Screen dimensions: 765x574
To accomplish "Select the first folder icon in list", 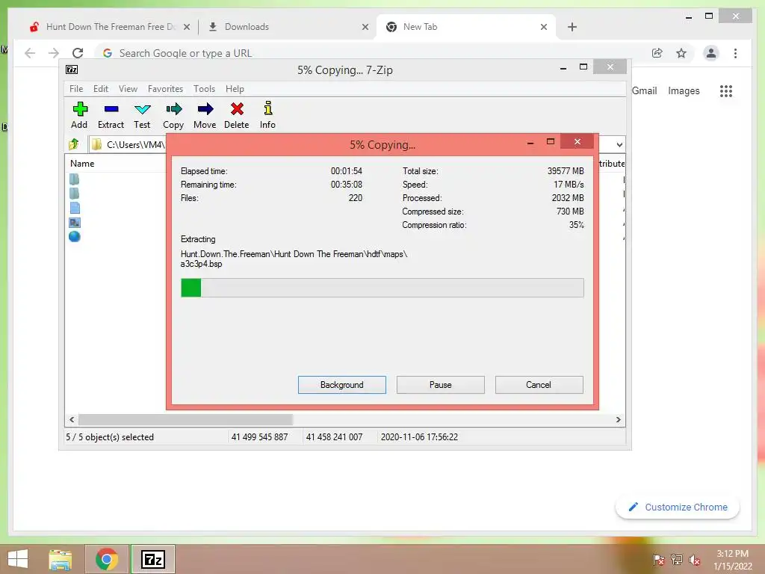I will click(74, 179).
